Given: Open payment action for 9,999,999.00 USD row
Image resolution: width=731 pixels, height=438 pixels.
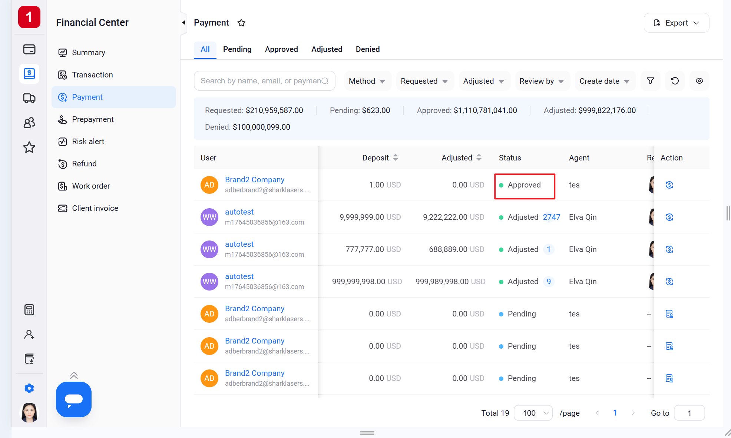Looking at the screenshot, I should click(669, 217).
